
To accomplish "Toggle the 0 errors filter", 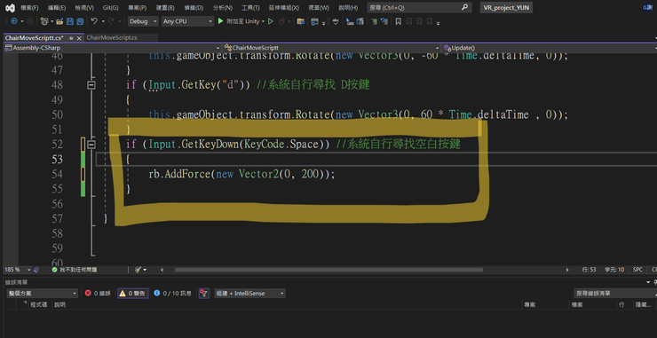I will click(98, 293).
